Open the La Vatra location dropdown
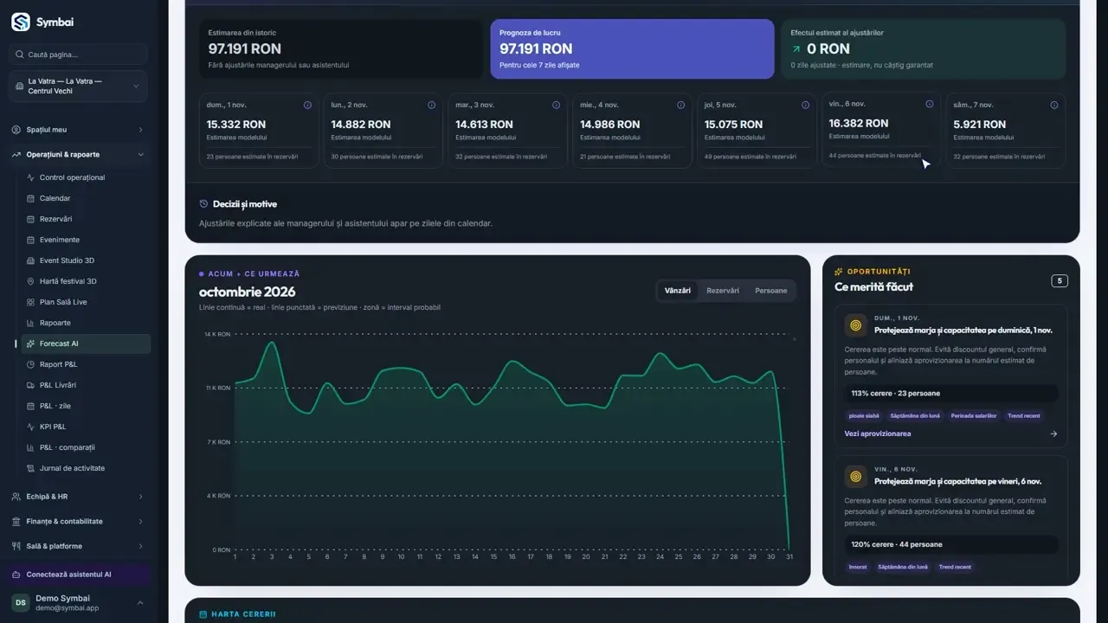This screenshot has width=1108, height=623. tap(78, 87)
